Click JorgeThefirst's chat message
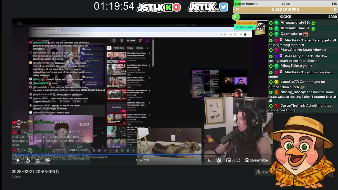 tap(301, 108)
